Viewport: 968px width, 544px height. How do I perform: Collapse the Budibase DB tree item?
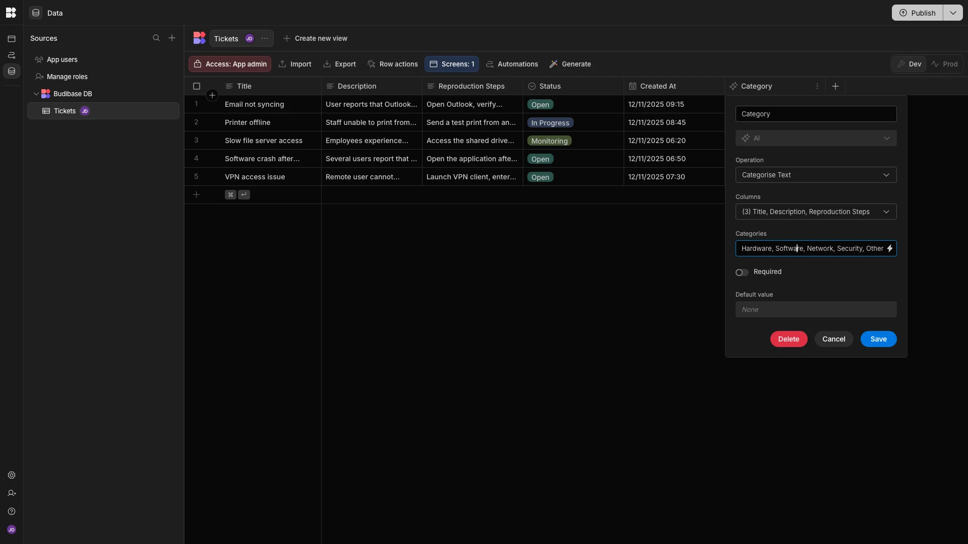36,94
